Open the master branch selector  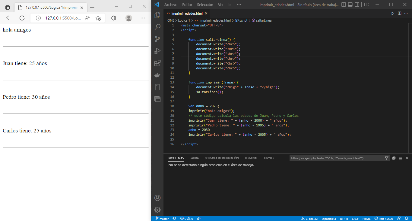pyautogui.click(x=162, y=219)
